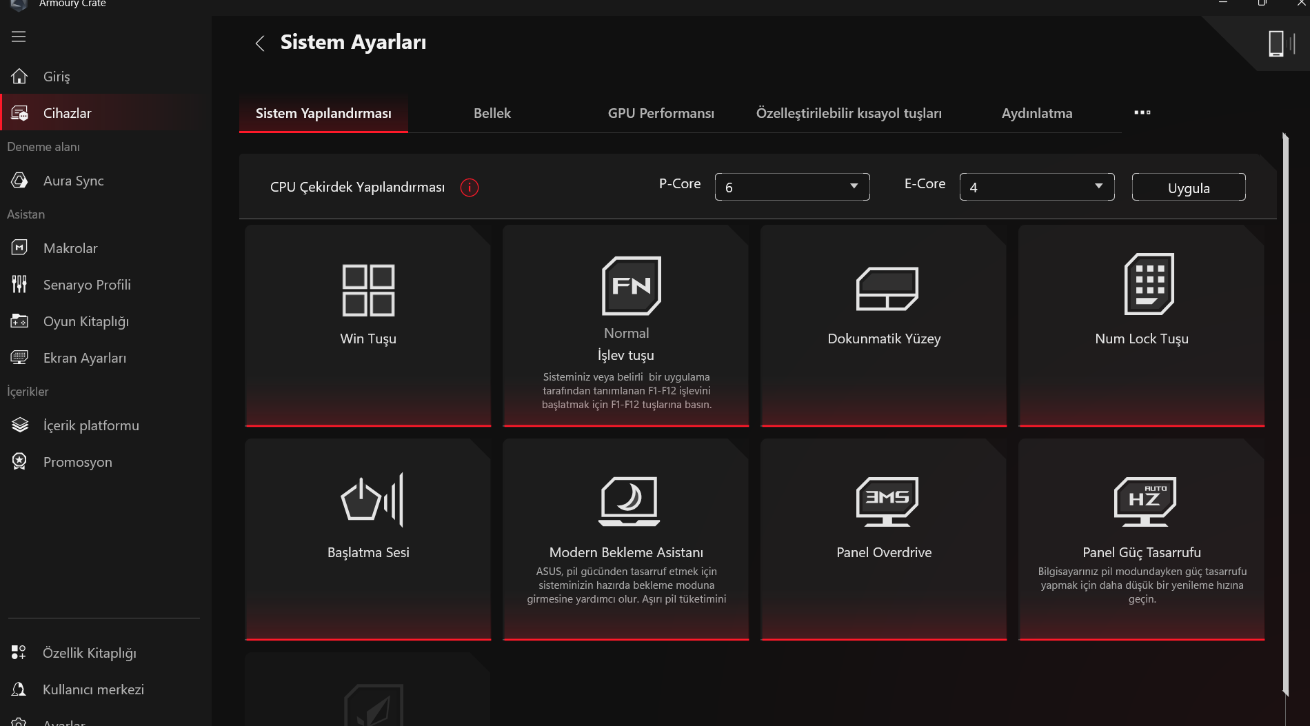Click the Oyun Kitaplığı icon
Image resolution: width=1310 pixels, height=726 pixels.
(19, 321)
